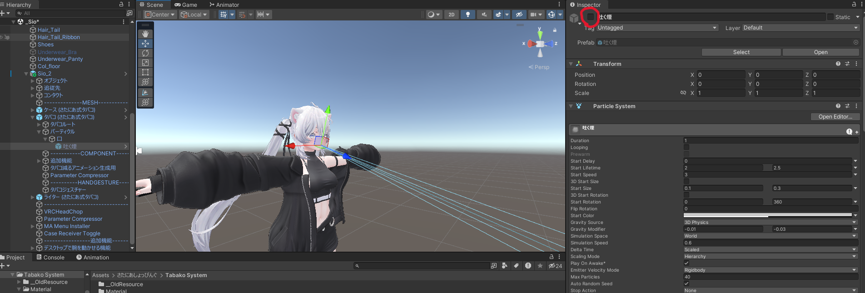This screenshot has height=293, width=865.
Task: Open the Prefab object picker circle
Action: 856,43
